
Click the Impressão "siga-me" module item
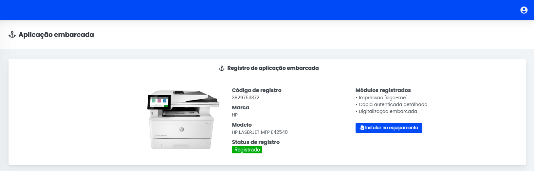tap(382, 98)
